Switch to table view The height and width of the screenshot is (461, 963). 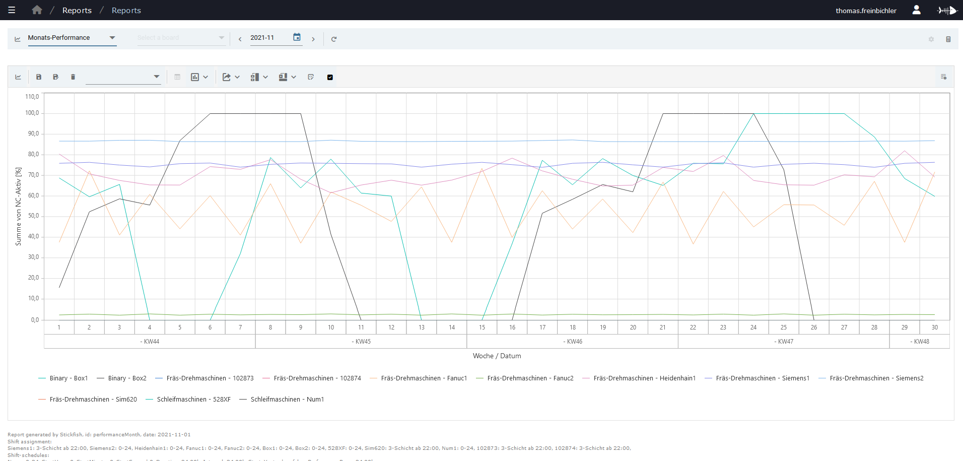[x=177, y=77]
